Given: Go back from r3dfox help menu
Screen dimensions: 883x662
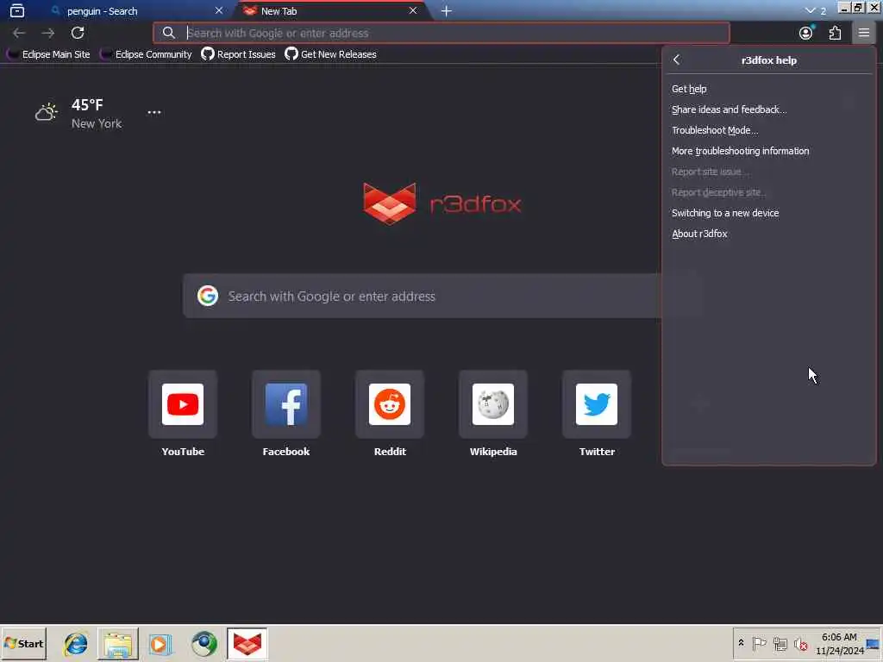Looking at the screenshot, I should (x=676, y=59).
